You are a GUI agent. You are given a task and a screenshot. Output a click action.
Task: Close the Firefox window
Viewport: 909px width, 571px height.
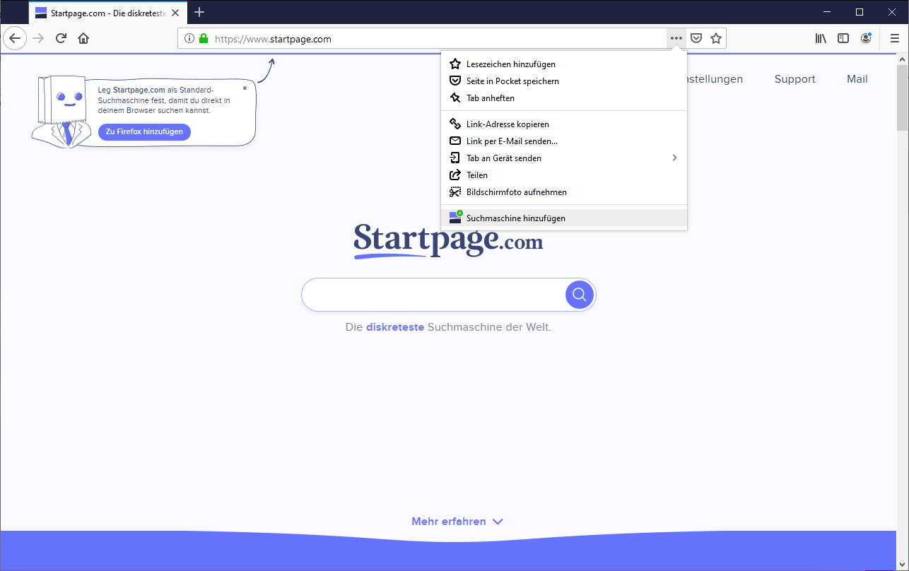[x=892, y=12]
